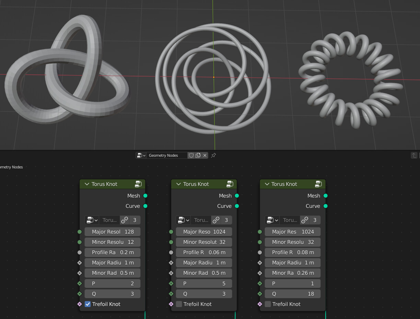The width and height of the screenshot is (420, 319).
Task: Click the user count 3 button on the first node
Action: tap(135, 220)
